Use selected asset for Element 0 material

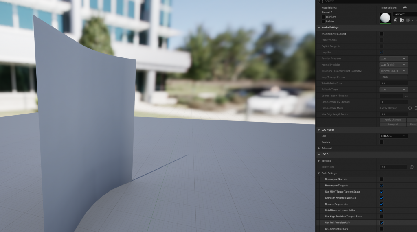coord(396,20)
